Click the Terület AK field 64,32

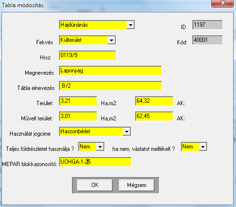pos(154,101)
